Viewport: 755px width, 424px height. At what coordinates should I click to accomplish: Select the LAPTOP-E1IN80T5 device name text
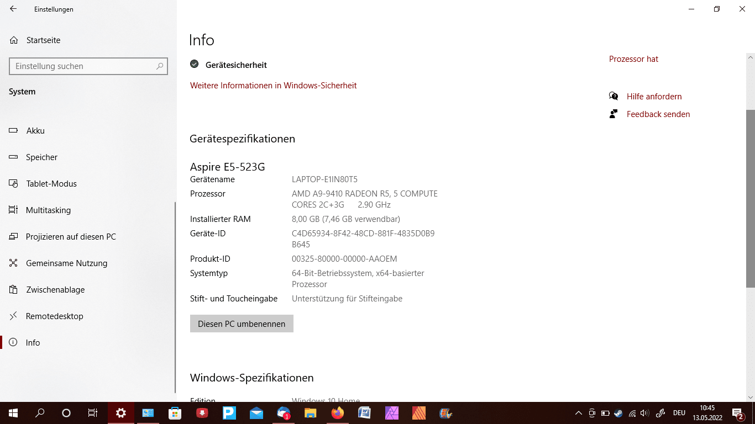324,179
